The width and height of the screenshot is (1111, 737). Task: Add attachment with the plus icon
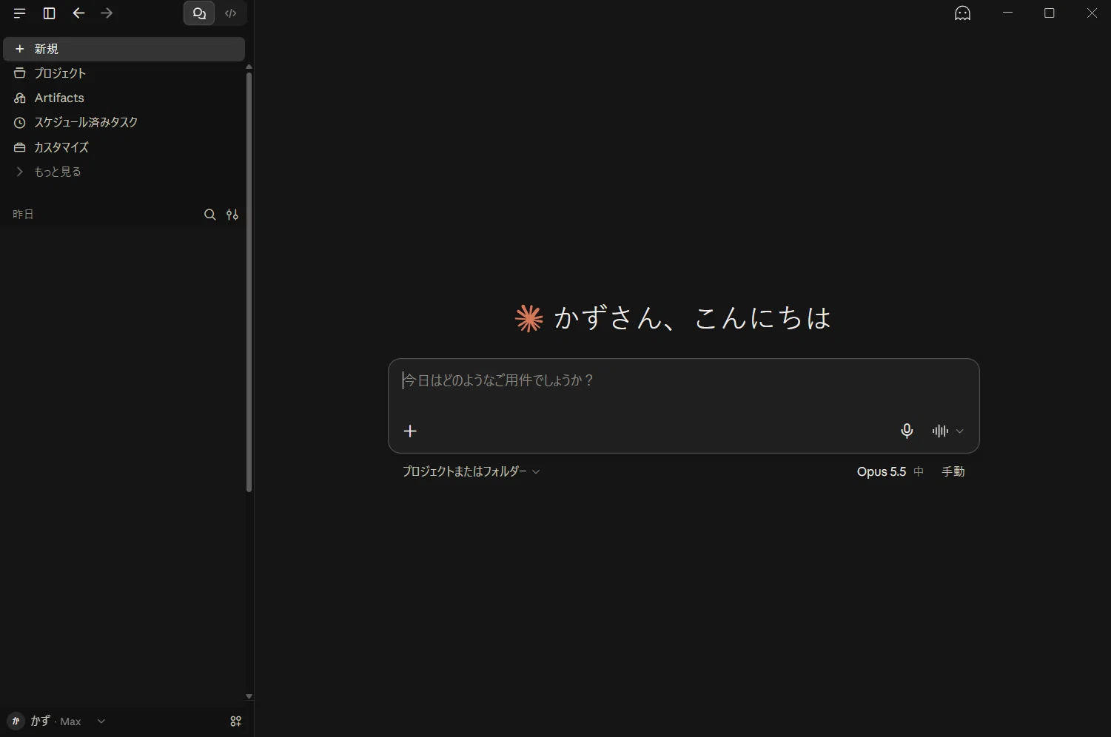point(410,431)
